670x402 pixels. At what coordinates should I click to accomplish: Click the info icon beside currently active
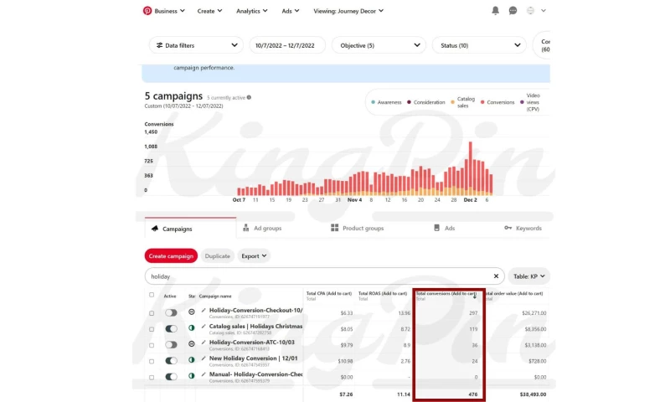tap(249, 97)
